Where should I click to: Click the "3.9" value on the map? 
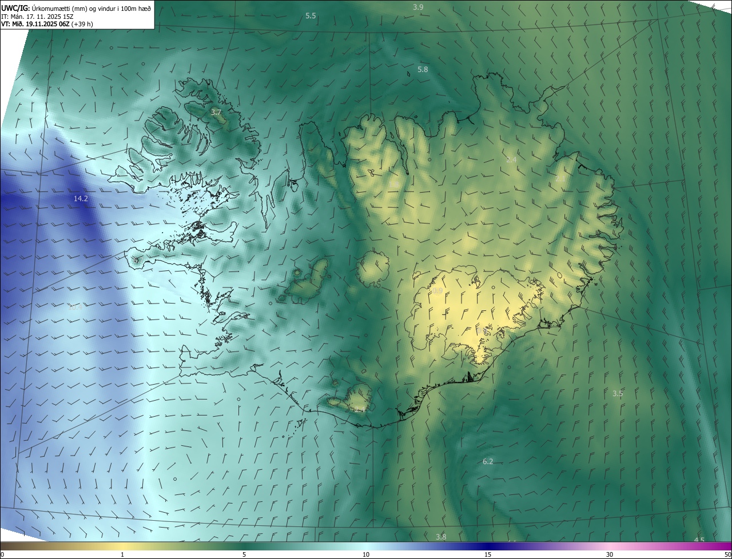(418, 7)
